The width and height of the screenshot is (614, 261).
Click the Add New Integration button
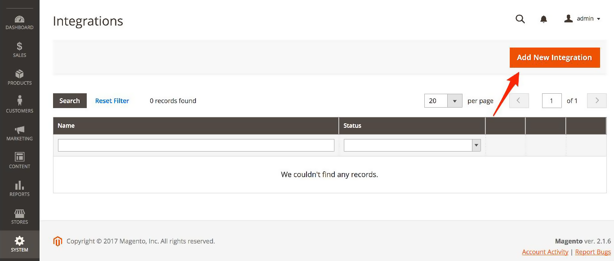[x=555, y=57]
